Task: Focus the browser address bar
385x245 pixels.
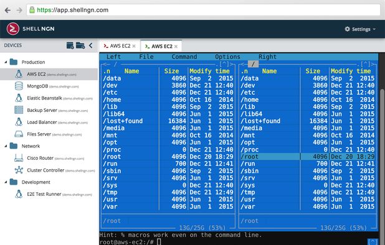Action: 203,10
